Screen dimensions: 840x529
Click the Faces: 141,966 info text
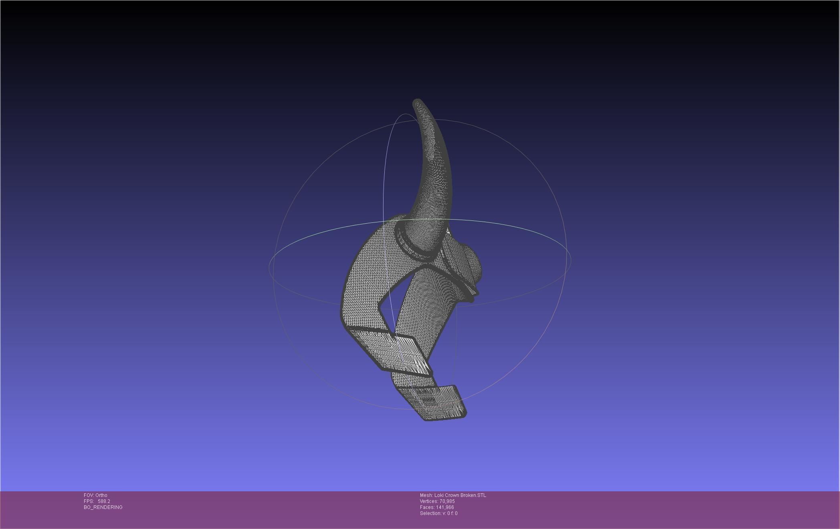(437, 507)
